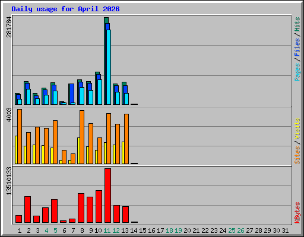Select the day 8 yellow sites bar
The height and width of the screenshot is (237, 304).
[x=78, y=150]
